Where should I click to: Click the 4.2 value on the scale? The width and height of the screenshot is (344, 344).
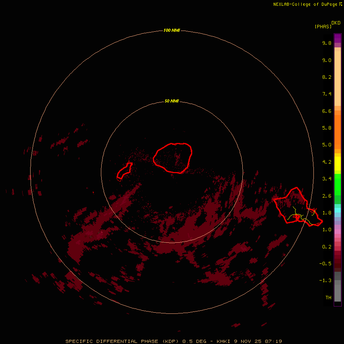[327, 162]
